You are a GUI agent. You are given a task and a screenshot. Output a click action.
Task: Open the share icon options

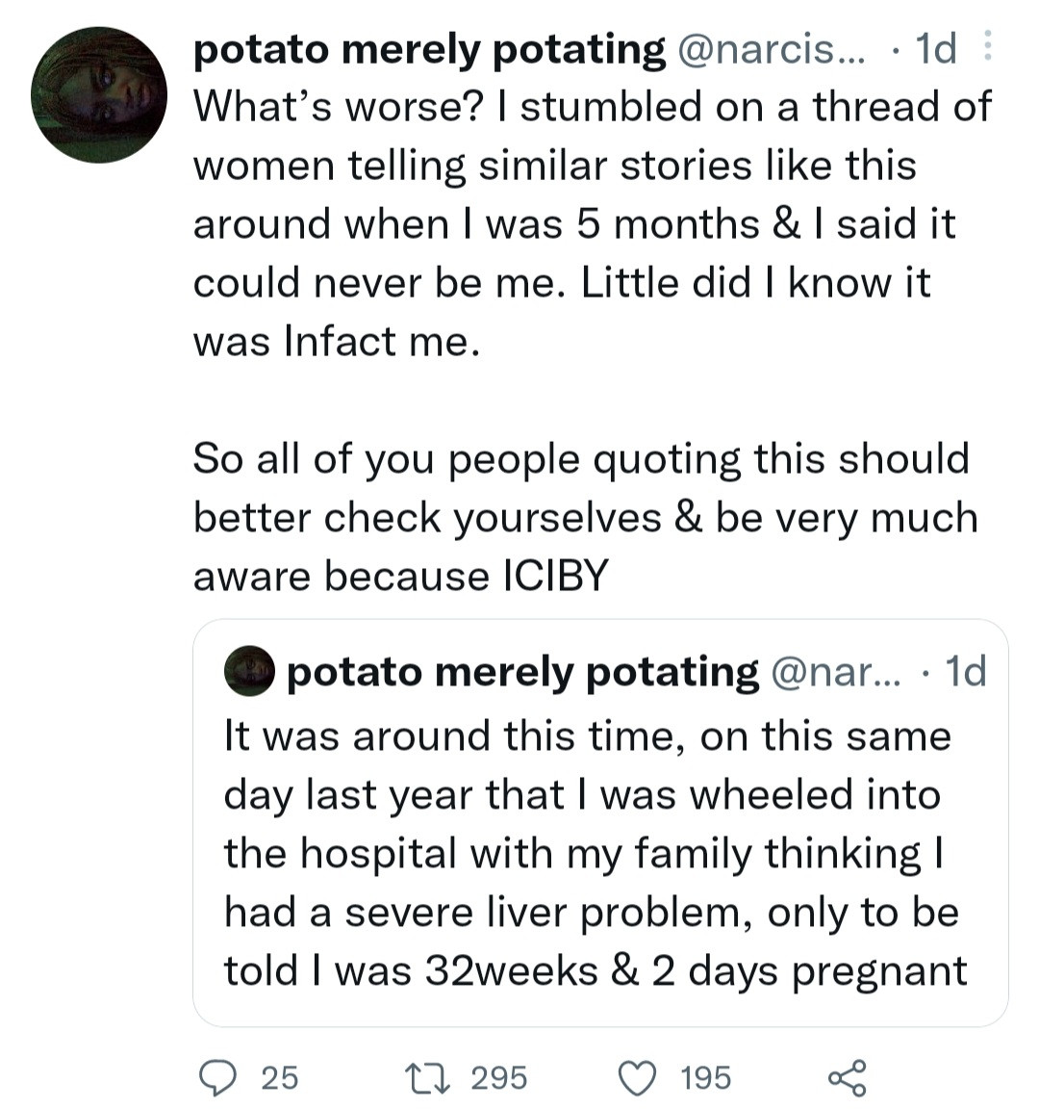click(847, 1078)
